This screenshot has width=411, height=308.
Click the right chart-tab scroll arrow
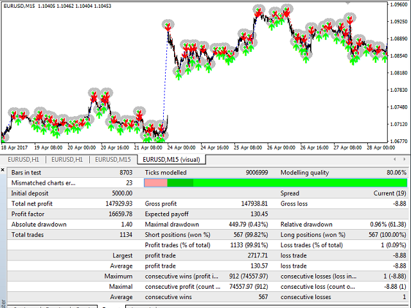click(403, 159)
